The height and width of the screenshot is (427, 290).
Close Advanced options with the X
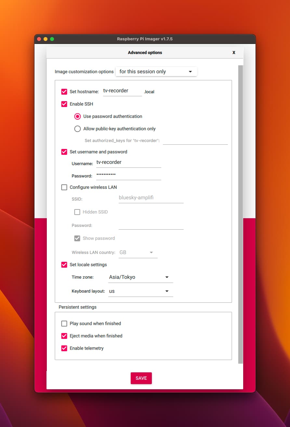[233, 52]
